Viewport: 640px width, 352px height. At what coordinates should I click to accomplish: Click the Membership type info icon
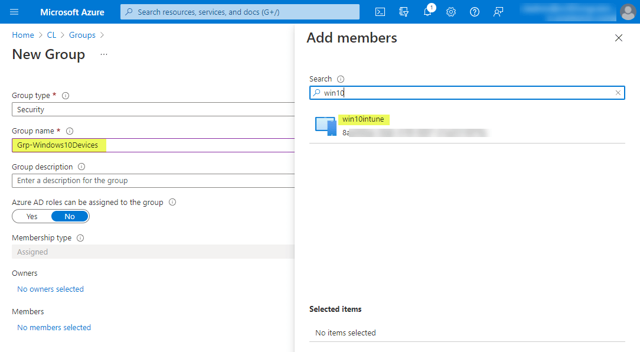pos(80,237)
